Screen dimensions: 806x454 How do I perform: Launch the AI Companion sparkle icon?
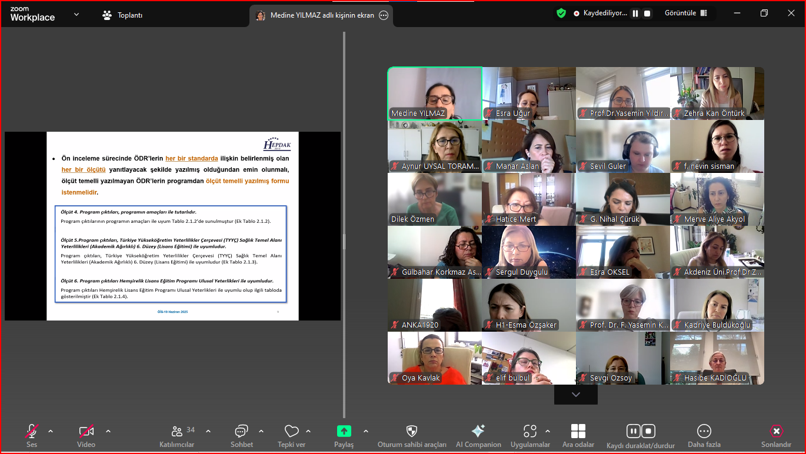coord(478,431)
